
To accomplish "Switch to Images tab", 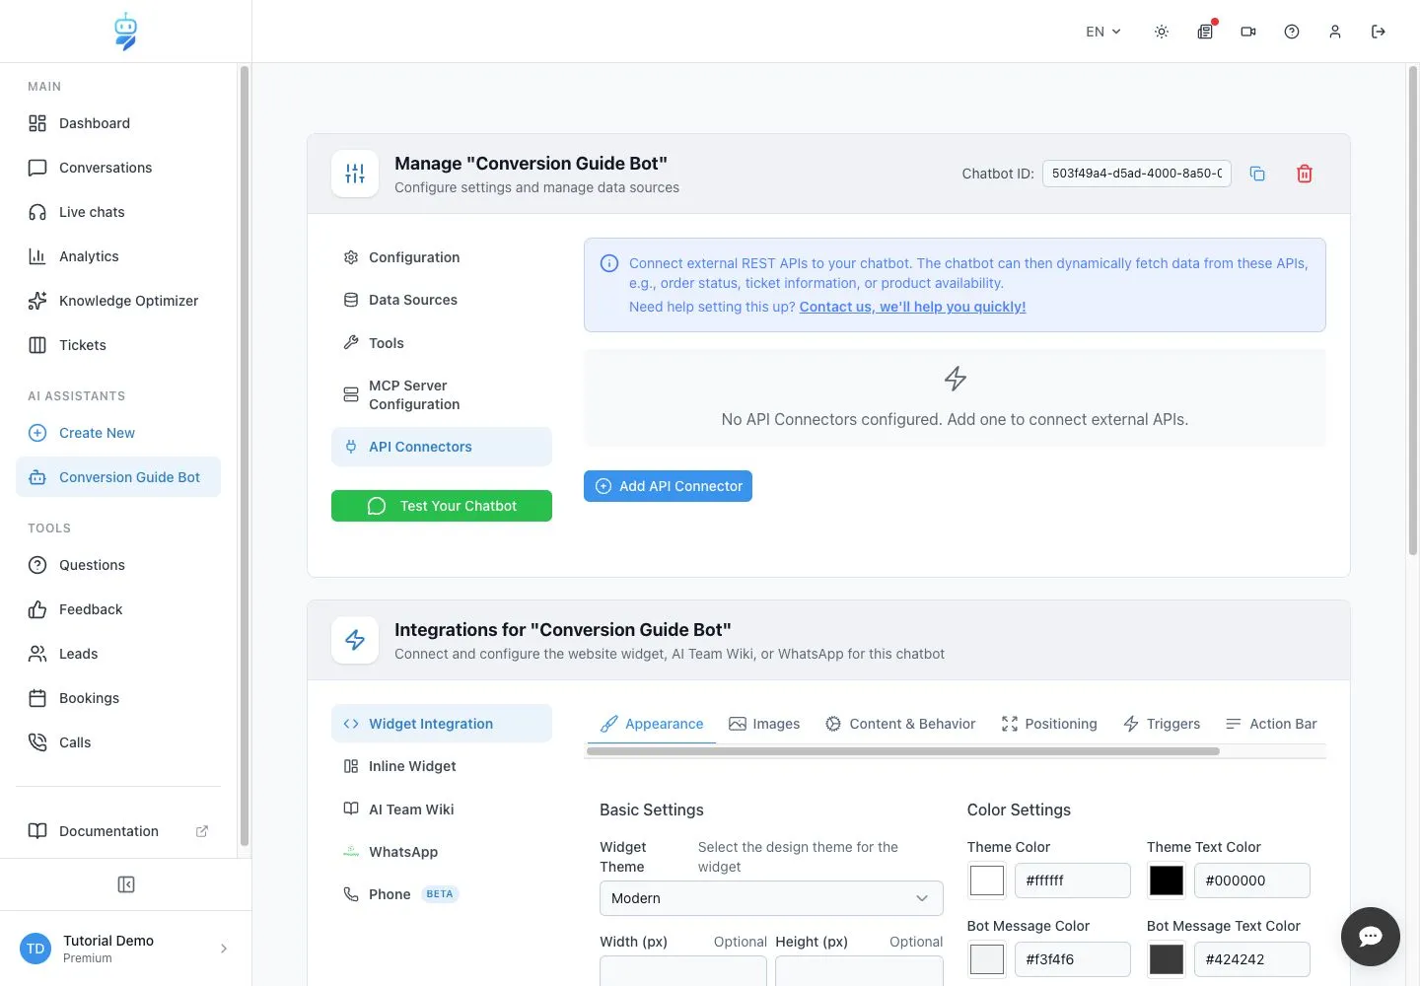I will [764, 724].
